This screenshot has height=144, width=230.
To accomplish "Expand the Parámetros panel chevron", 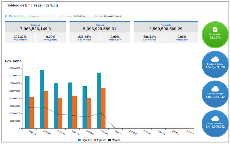I will point(25,16).
